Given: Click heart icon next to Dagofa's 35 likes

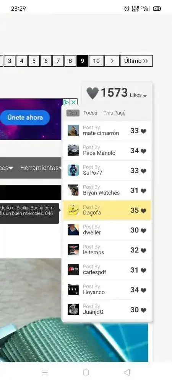Looking at the screenshot, I should pos(143,211).
